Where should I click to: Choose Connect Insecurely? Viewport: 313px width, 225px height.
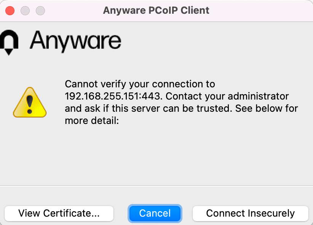[x=251, y=214]
